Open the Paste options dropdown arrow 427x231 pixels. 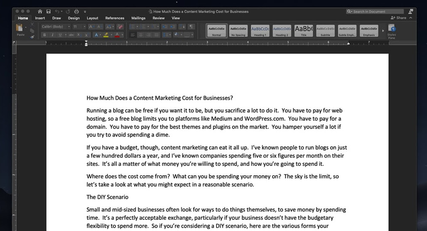pyautogui.click(x=26, y=27)
